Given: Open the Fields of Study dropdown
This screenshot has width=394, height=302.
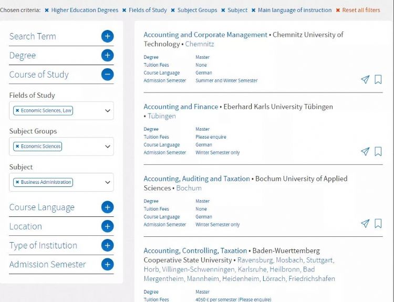Looking at the screenshot, I should point(108,111).
